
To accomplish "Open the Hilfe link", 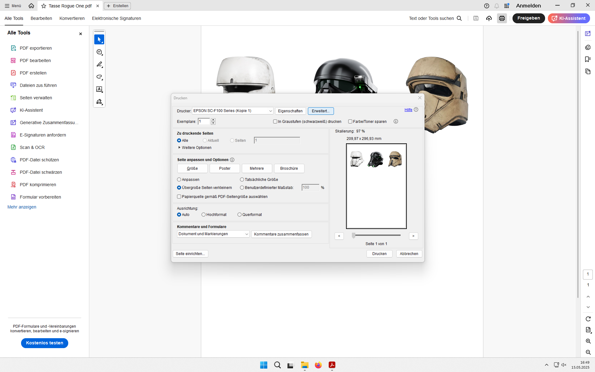I will 408,110.
